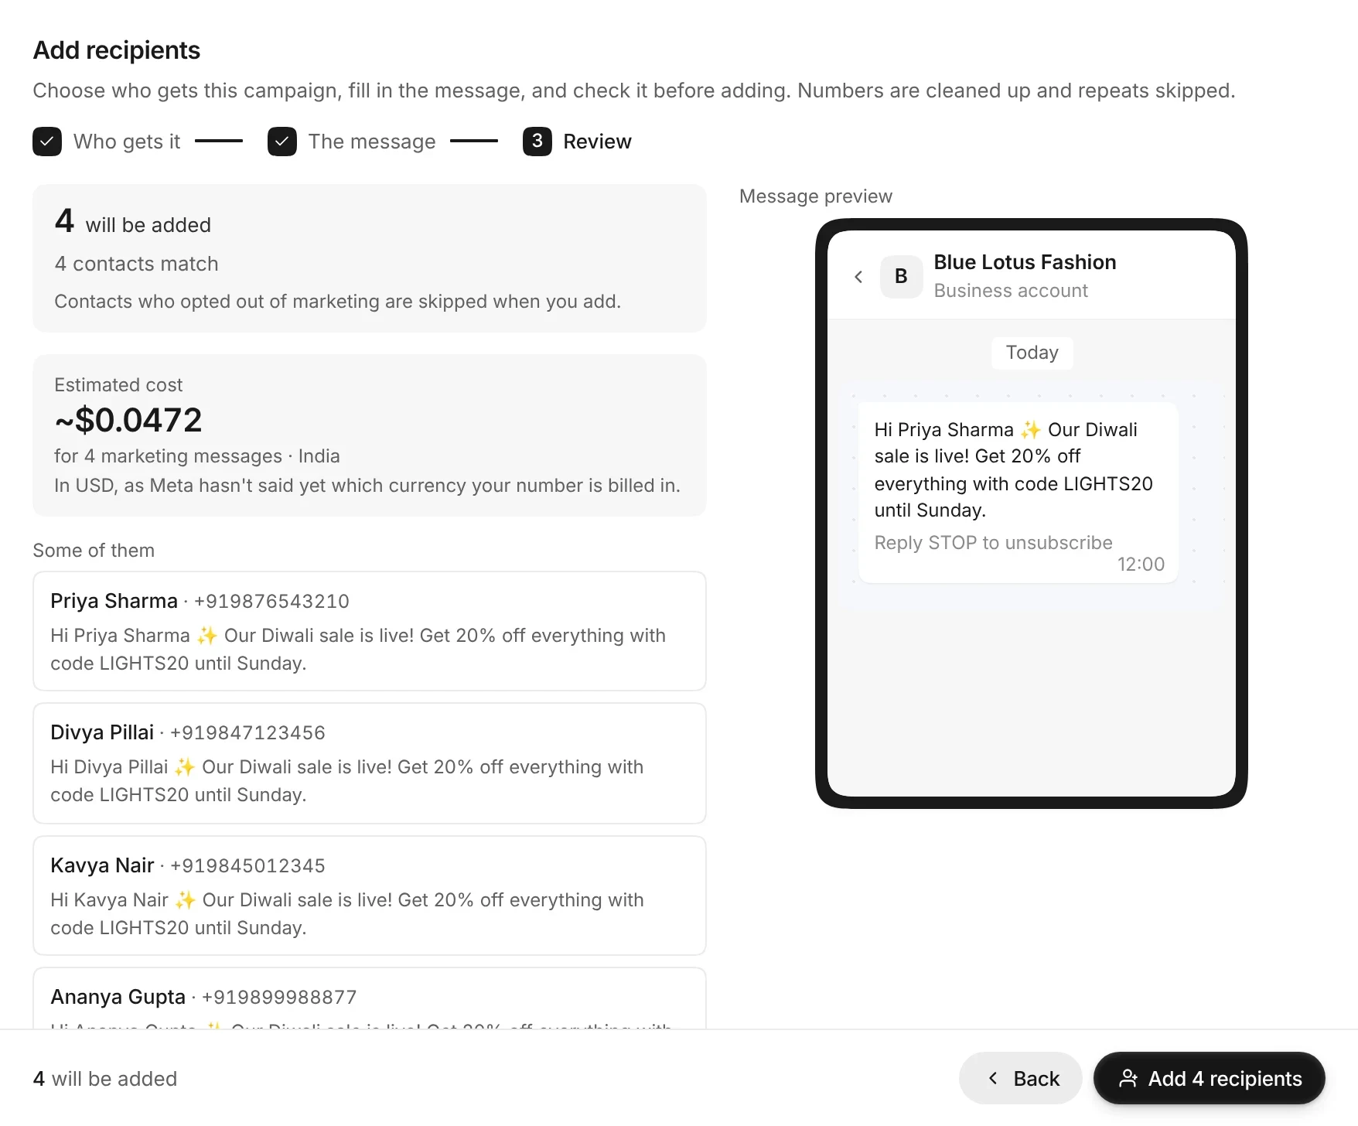This screenshot has height=1126, width=1358.
Task: Click the opted-out contacts skipped note
Action: point(337,302)
